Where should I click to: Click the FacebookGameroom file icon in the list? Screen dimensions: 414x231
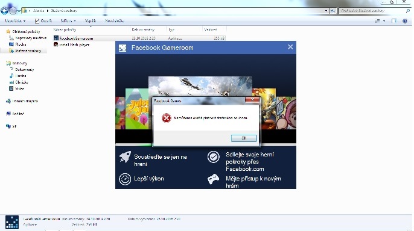(56, 38)
